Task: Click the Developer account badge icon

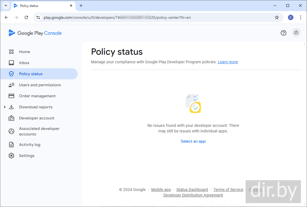Action: pyautogui.click(x=11, y=118)
